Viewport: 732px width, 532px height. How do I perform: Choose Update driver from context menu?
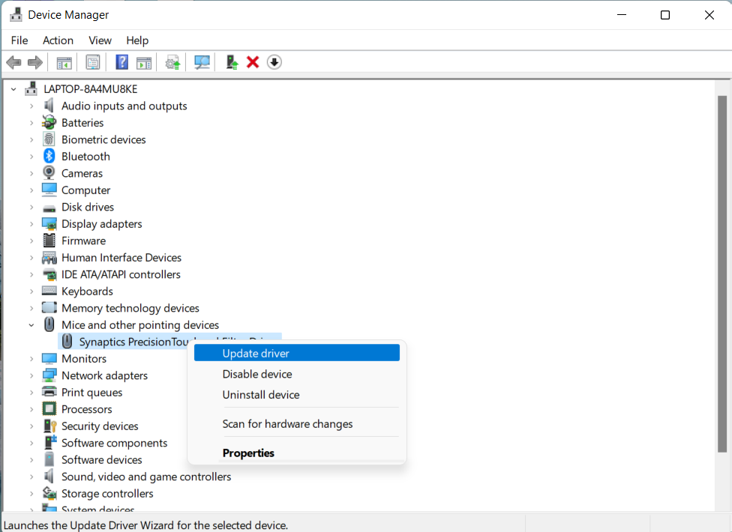256,353
